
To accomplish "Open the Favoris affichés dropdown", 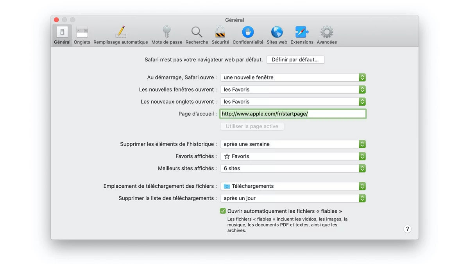I will click(293, 156).
